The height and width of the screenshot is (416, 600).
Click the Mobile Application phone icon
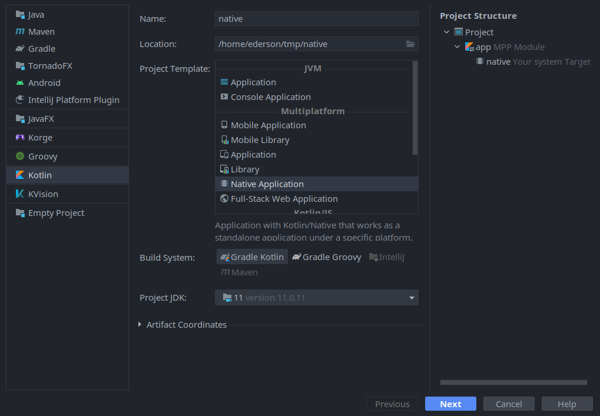click(224, 125)
